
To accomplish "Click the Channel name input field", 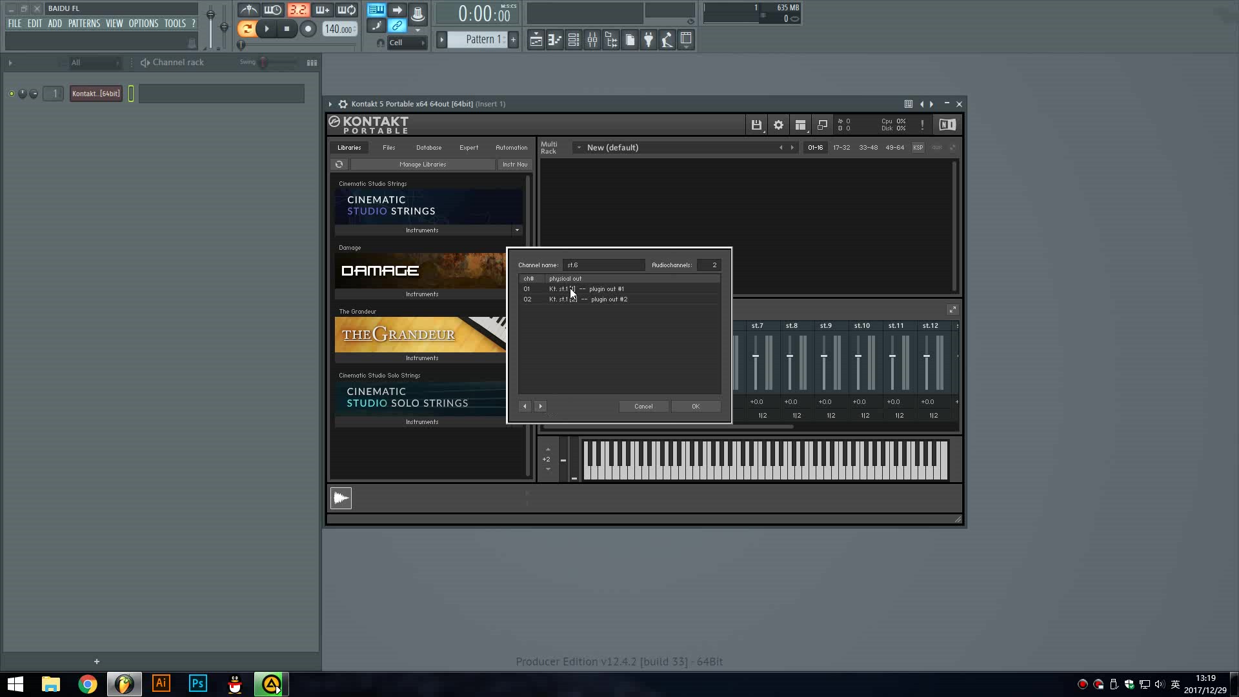I will (603, 265).
